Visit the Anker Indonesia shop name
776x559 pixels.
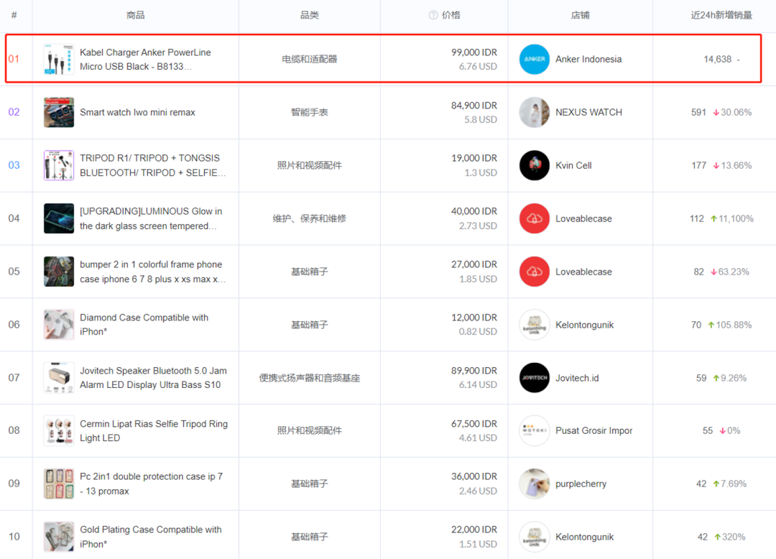coord(588,60)
